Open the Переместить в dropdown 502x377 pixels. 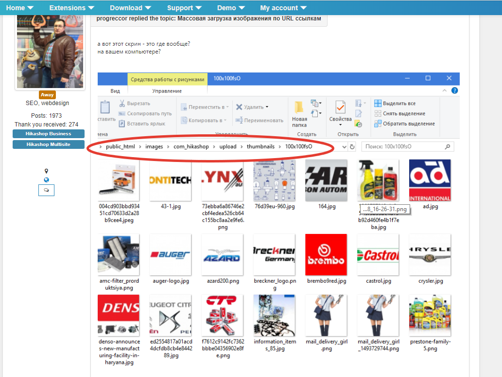pos(205,107)
